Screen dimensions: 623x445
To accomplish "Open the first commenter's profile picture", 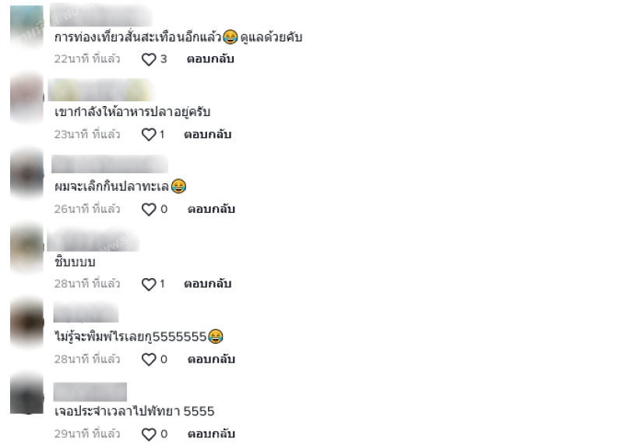I will [26, 26].
